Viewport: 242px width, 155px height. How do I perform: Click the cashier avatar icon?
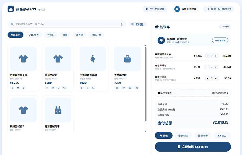click(x=177, y=9)
